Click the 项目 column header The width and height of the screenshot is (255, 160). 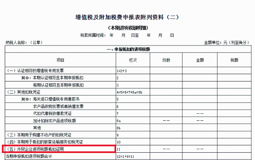pyautogui.click(x=60, y=60)
